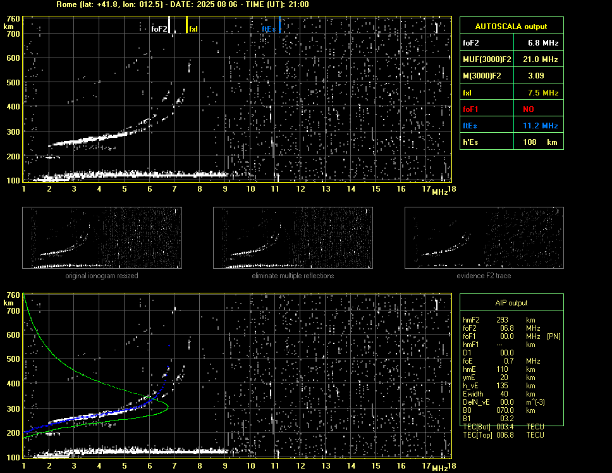Click the hmF1 --- km row
612x473 pixels.
coord(499,345)
